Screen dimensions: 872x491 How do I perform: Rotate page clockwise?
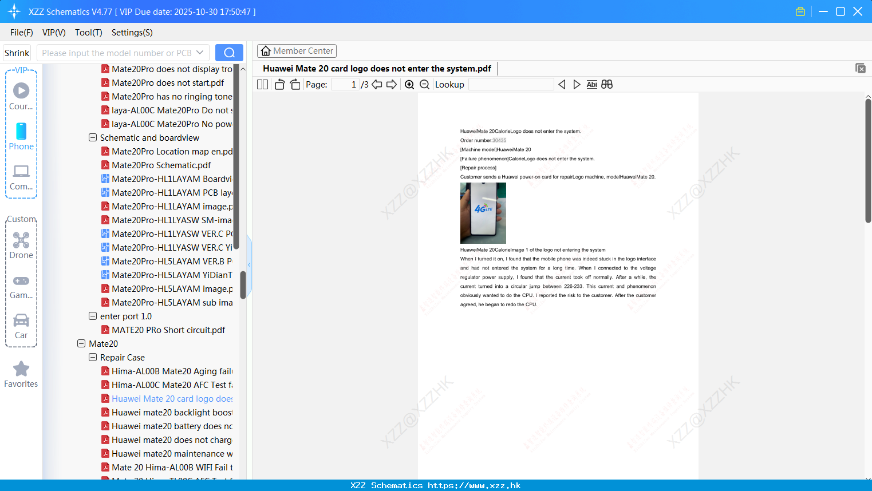[295, 85]
